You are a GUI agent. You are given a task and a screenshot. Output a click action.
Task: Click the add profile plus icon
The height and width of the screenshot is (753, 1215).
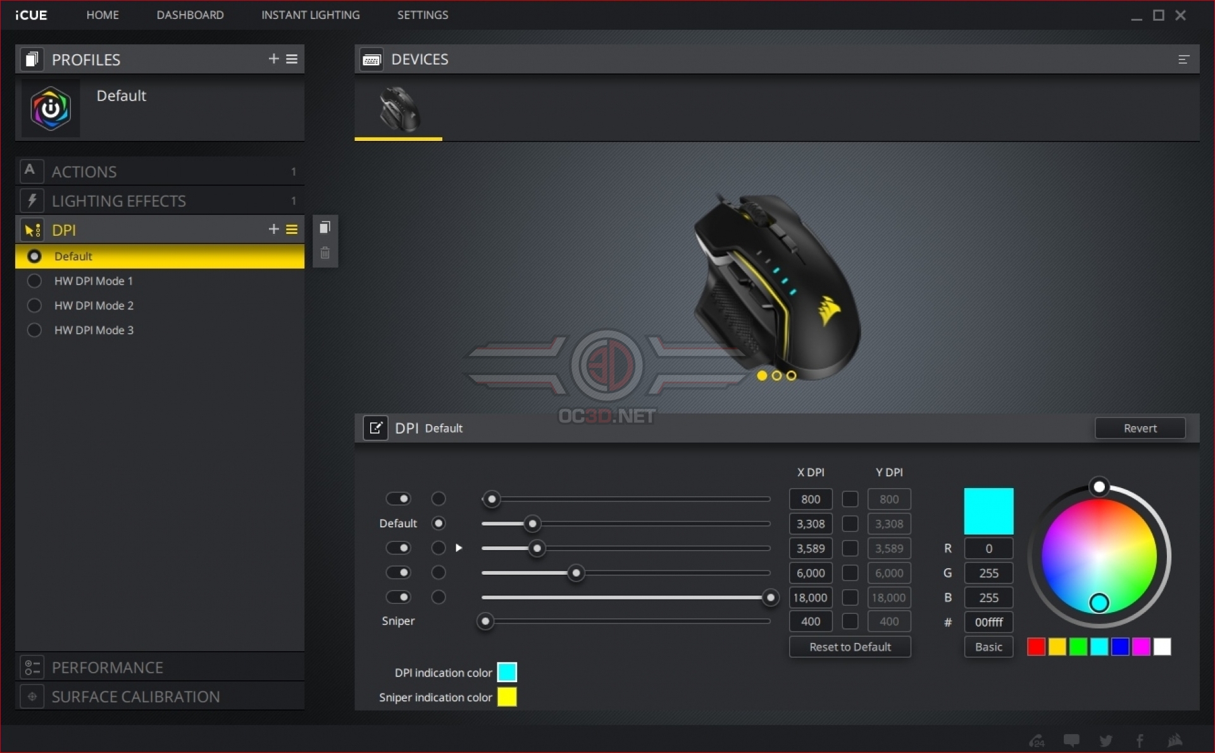273,59
